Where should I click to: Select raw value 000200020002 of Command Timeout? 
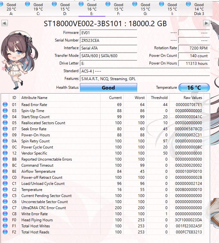tap(189, 165)
